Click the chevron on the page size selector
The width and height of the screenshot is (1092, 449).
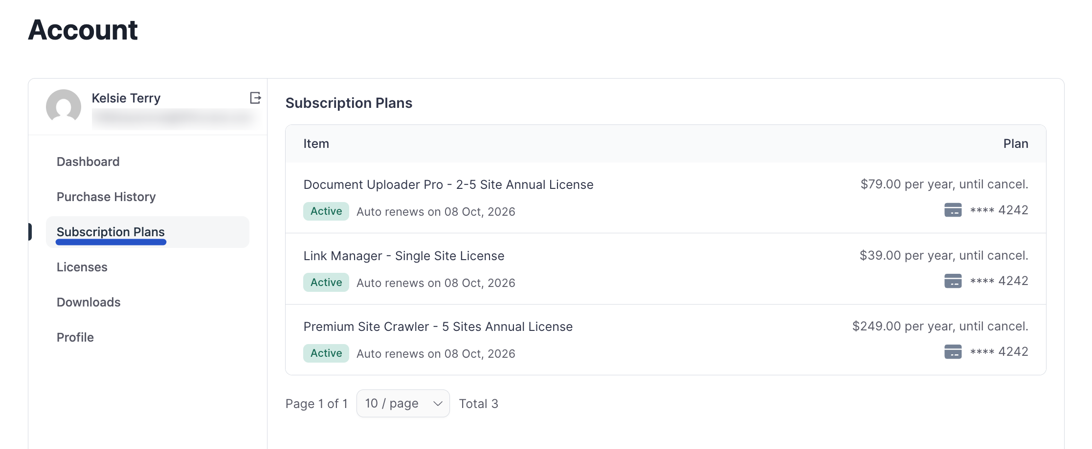click(x=438, y=403)
